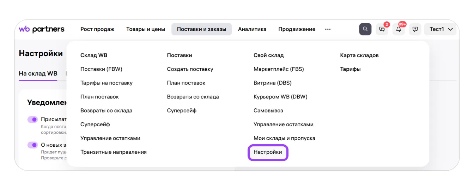Open Транзитные направления item
The image size is (474, 190).
click(x=113, y=152)
